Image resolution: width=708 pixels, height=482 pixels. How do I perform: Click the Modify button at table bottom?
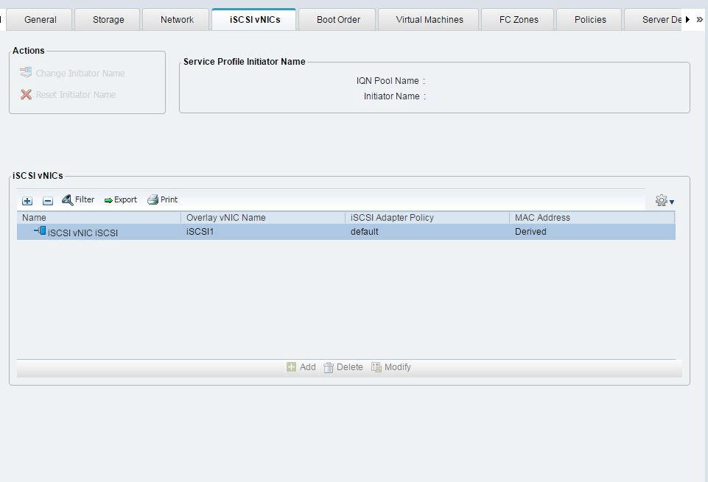(x=391, y=367)
